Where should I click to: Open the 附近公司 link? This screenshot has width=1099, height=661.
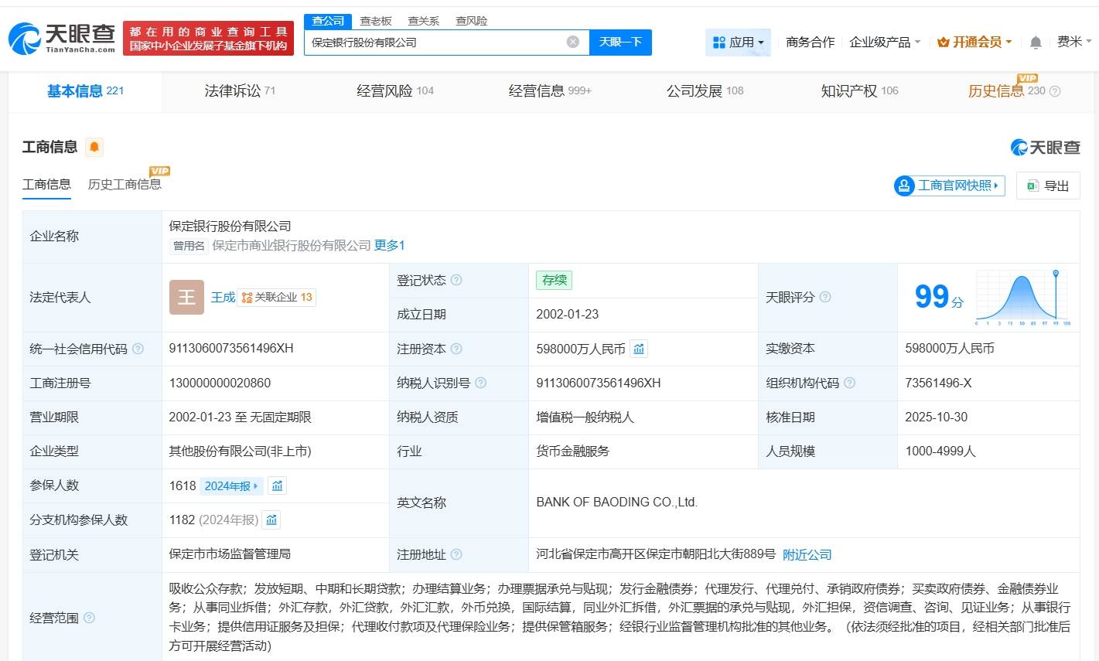807,554
